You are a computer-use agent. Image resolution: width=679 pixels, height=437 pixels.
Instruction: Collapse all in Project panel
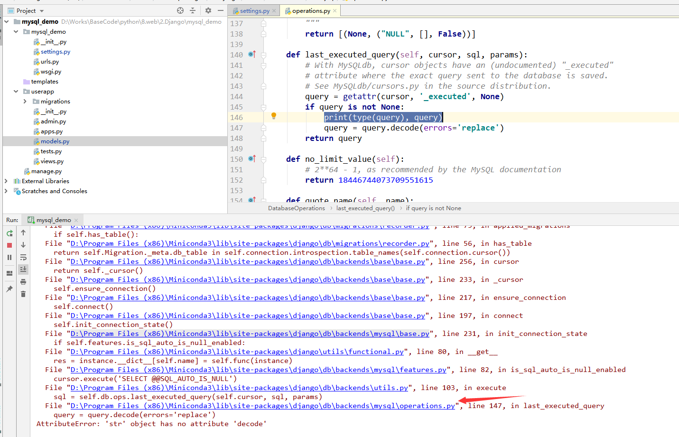pos(193,10)
